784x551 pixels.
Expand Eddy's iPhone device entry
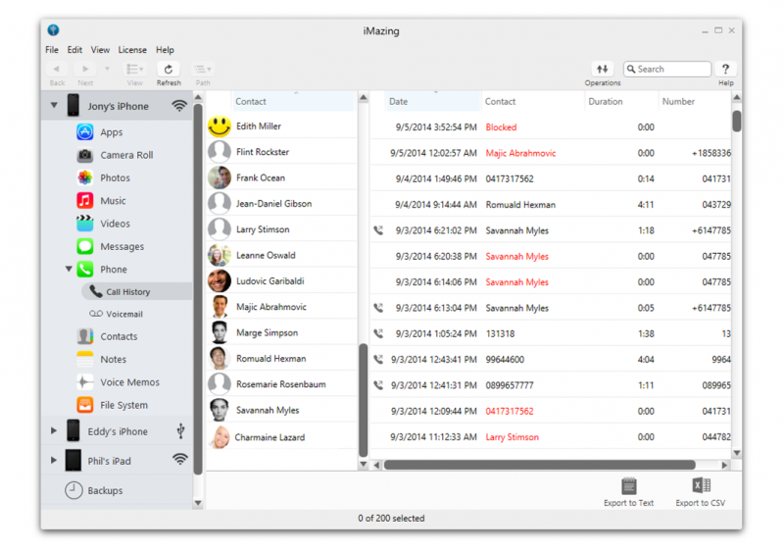(x=54, y=430)
